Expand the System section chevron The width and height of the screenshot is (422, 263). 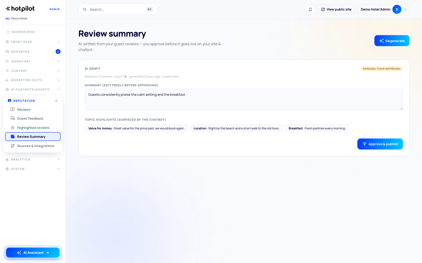coord(59,169)
